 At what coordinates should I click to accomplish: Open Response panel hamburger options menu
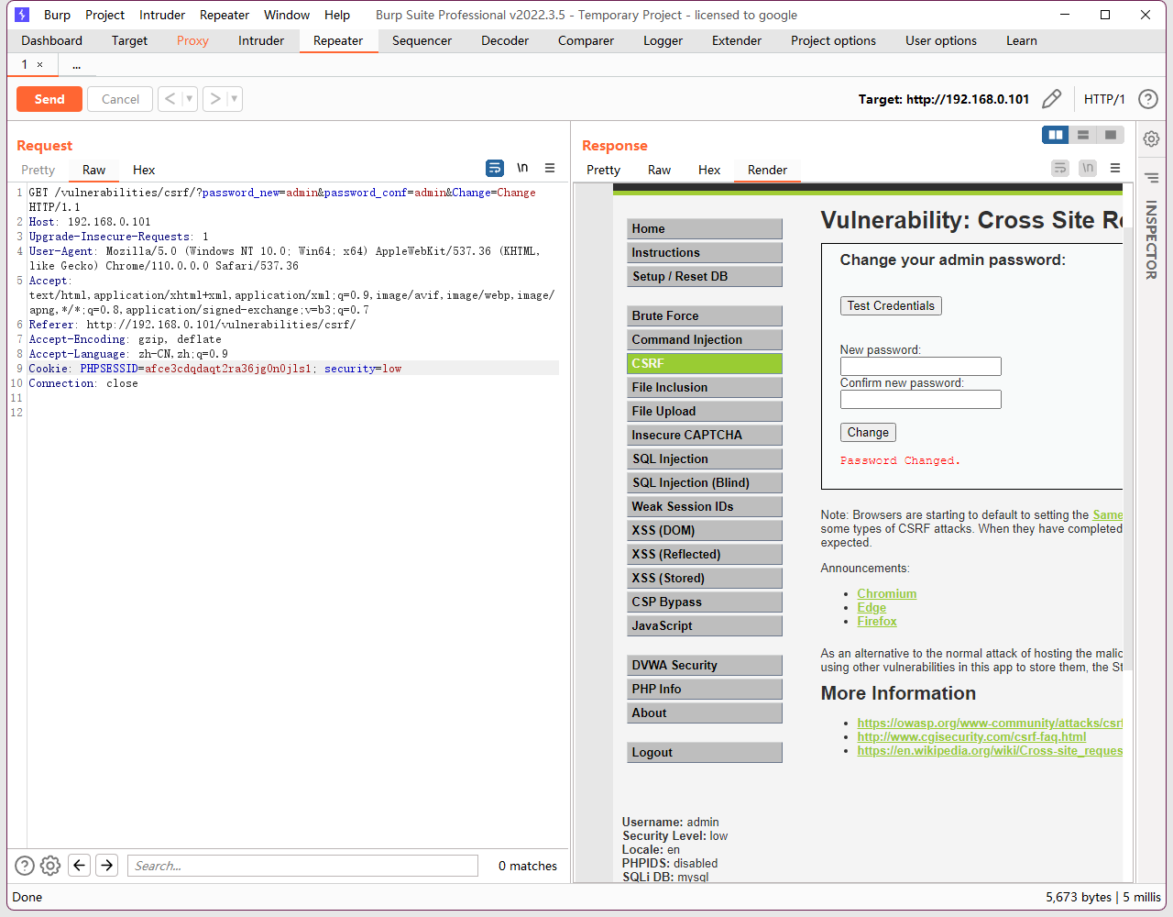pos(1115,168)
